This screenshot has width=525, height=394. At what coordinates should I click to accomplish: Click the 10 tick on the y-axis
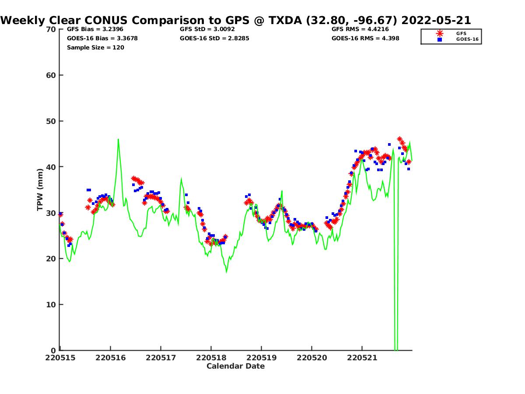(x=51, y=305)
